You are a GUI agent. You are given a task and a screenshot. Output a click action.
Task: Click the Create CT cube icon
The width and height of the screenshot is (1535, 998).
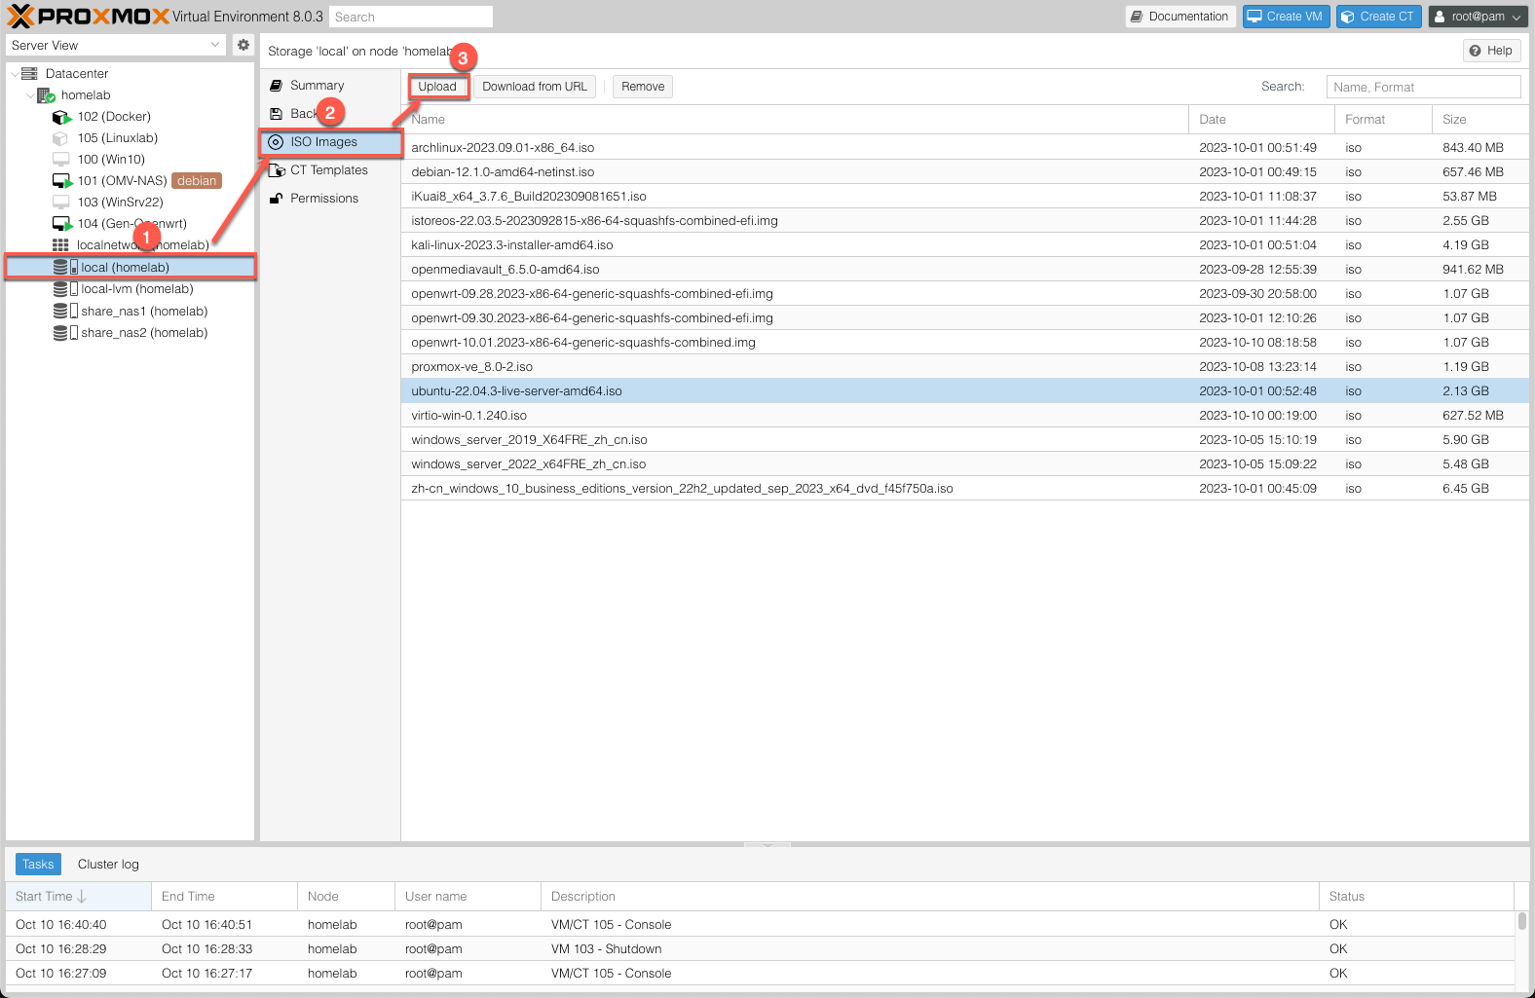tap(1348, 17)
